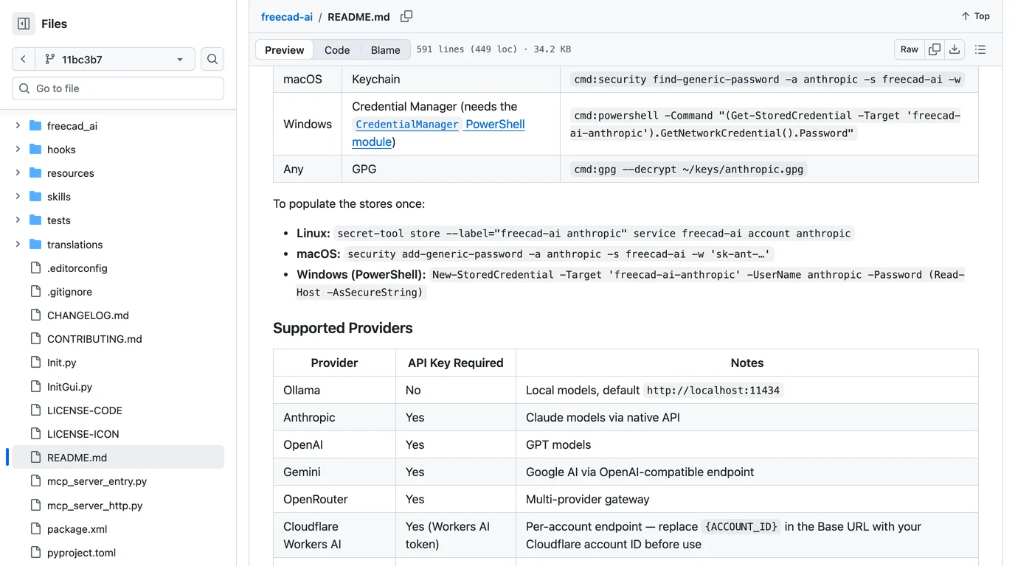Jump to Top of the file
The width and height of the screenshot is (1015, 566).
pos(975,16)
